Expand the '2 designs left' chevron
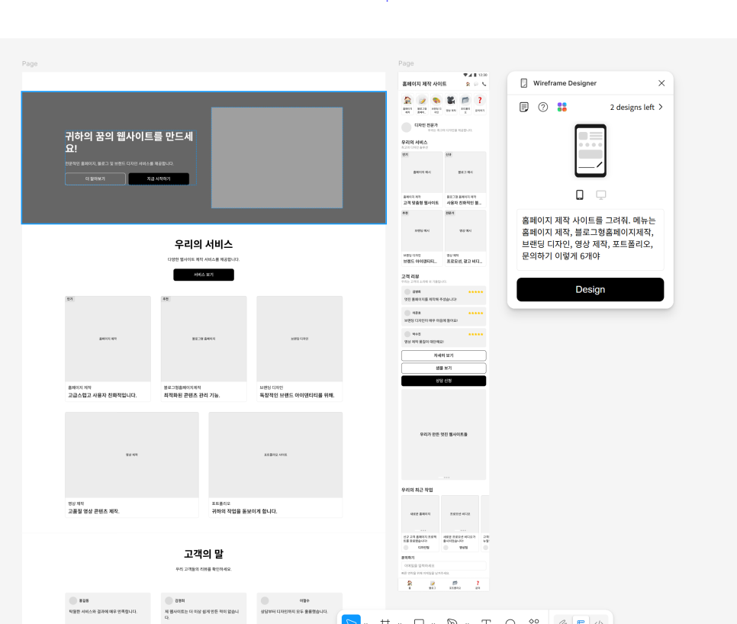 (661, 107)
